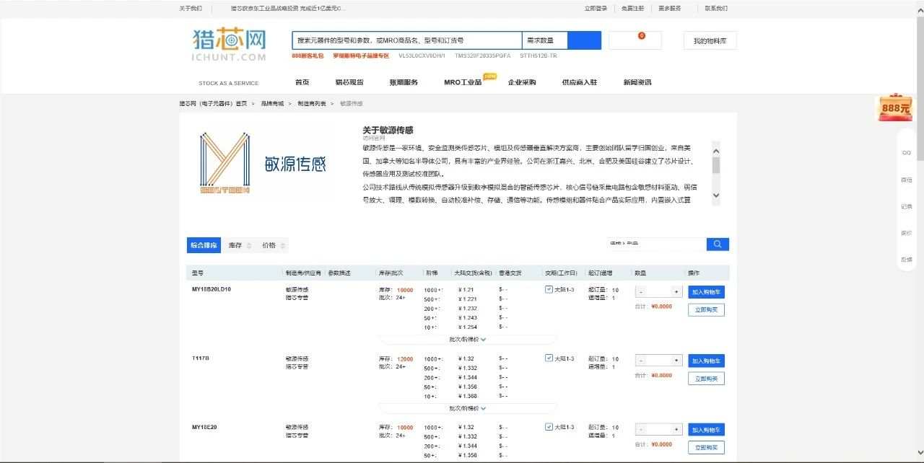Image resolution: width=924 pixels, height=463 pixels.
Task: Click the 制造商列表 breadcrumb
Action: pyautogui.click(x=312, y=104)
